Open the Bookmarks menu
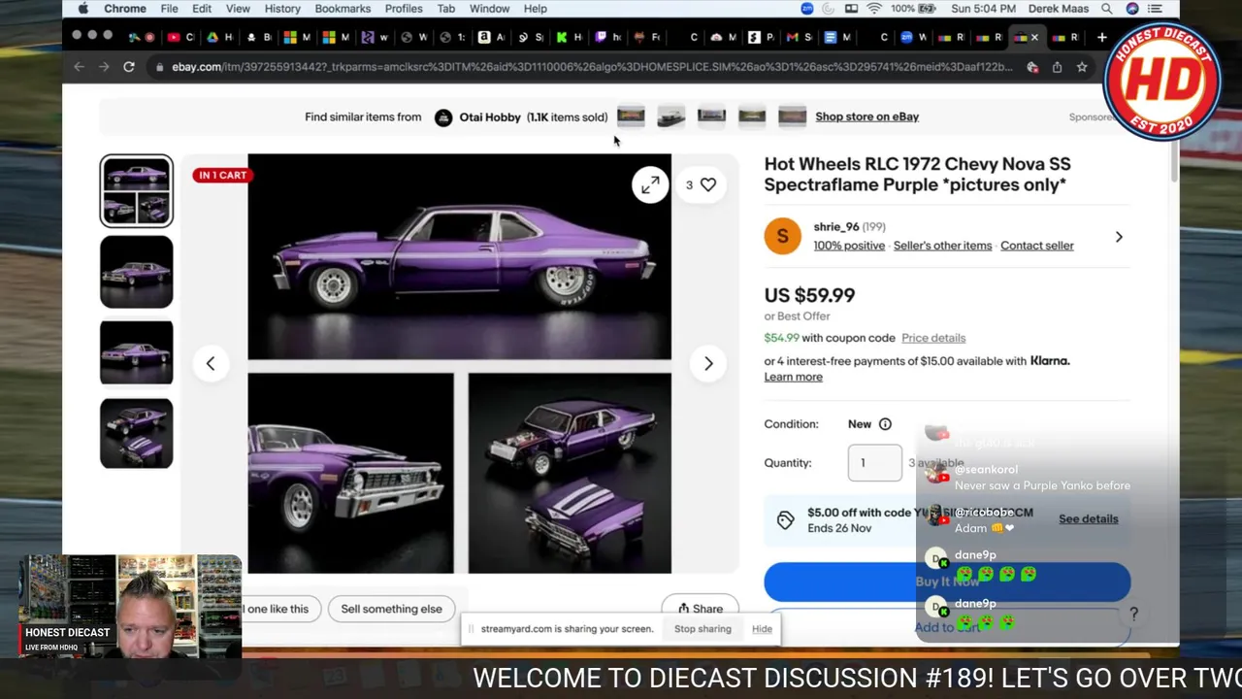The image size is (1242, 699). coord(343,9)
